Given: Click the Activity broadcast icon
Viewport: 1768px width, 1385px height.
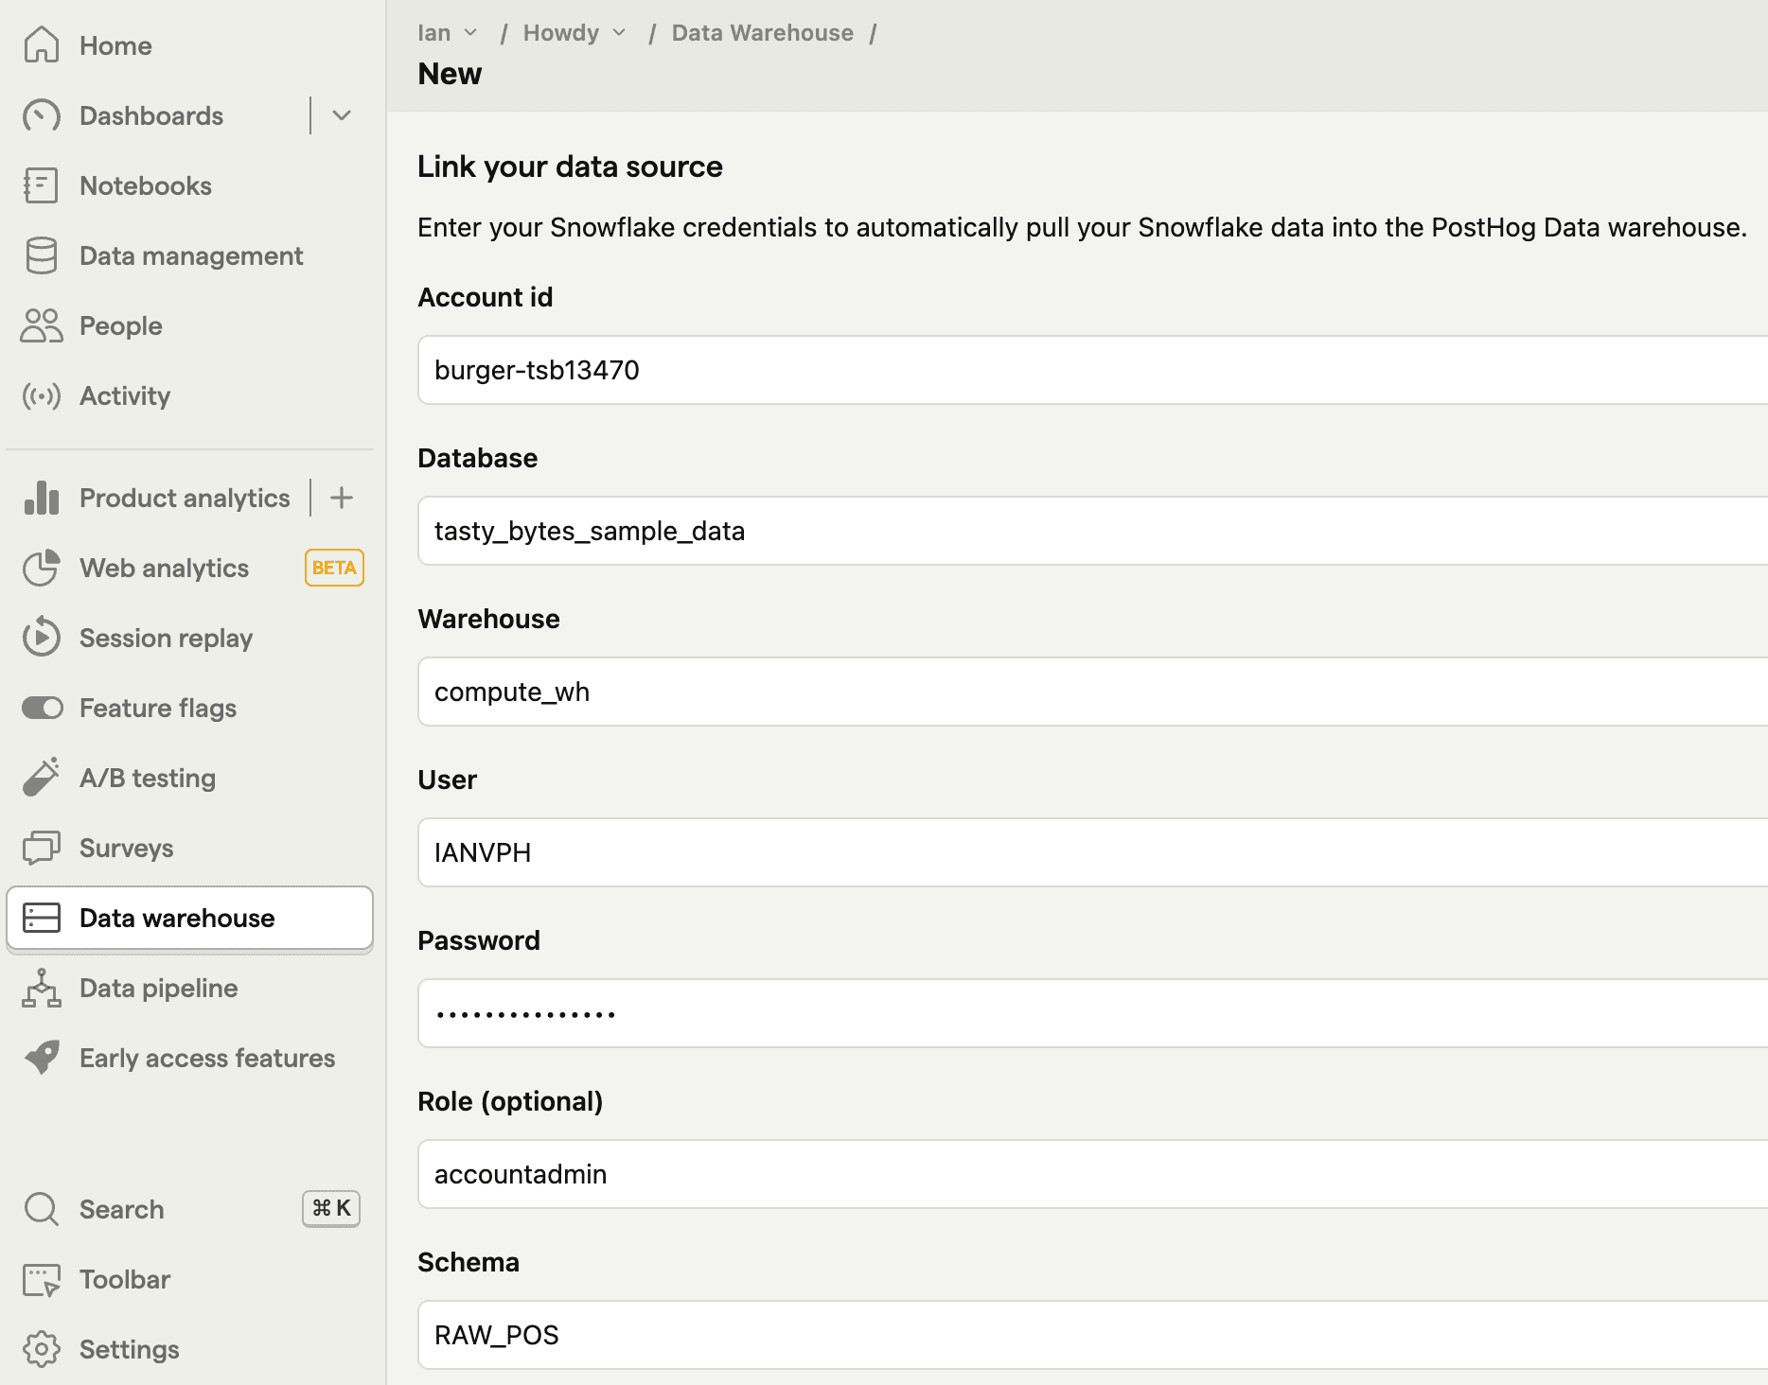Looking at the screenshot, I should point(41,395).
